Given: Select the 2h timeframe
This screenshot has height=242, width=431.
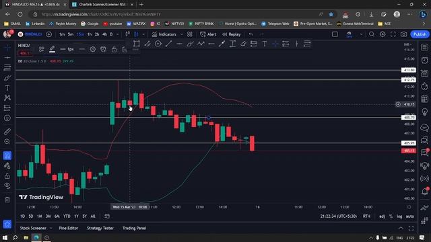Looking at the screenshot, I should [97, 34].
